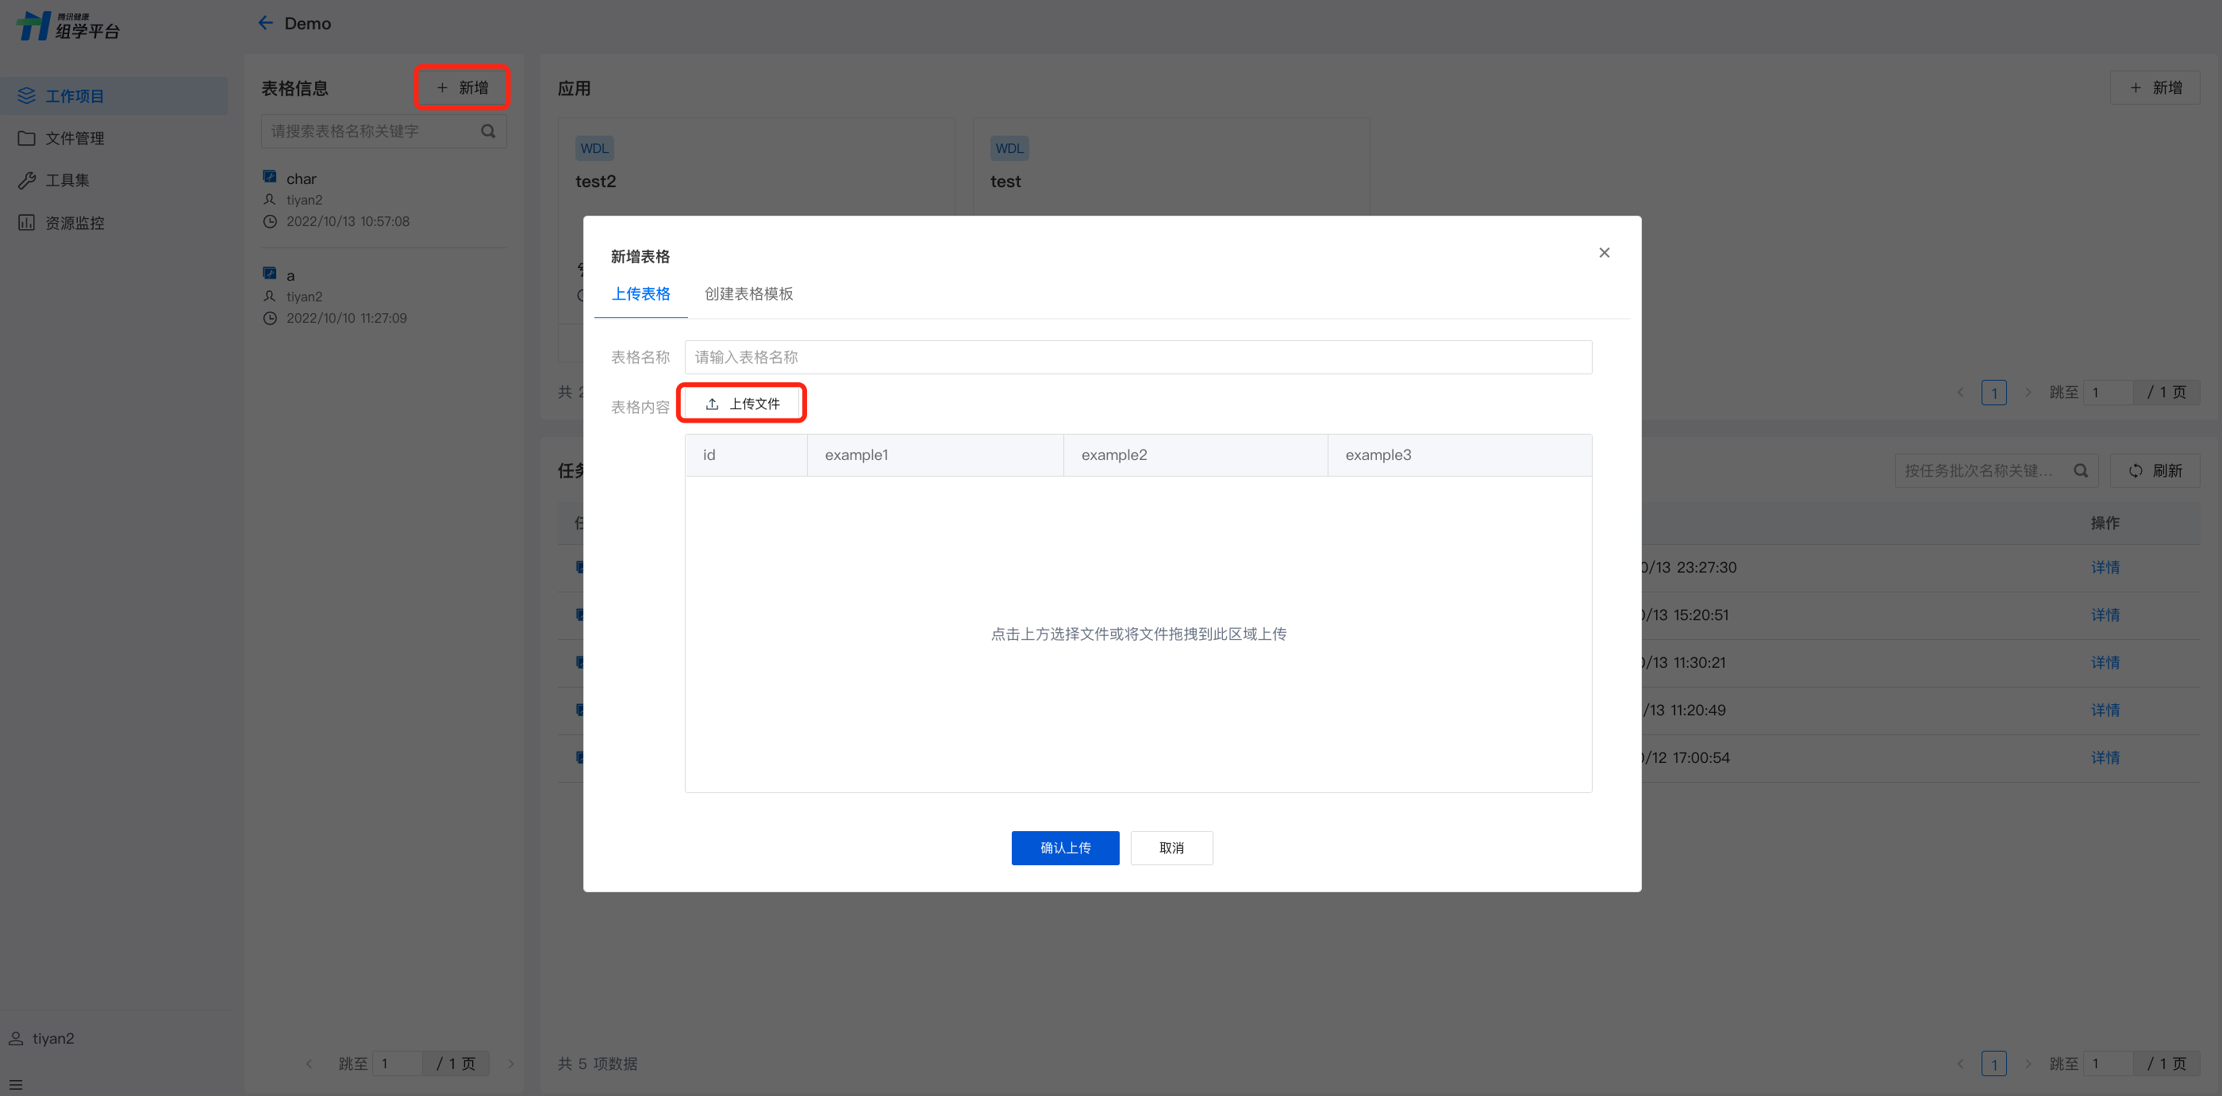The height and width of the screenshot is (1096, 2222).
Task: Click the file drop area in the dialog
Action: [1137, 634]
